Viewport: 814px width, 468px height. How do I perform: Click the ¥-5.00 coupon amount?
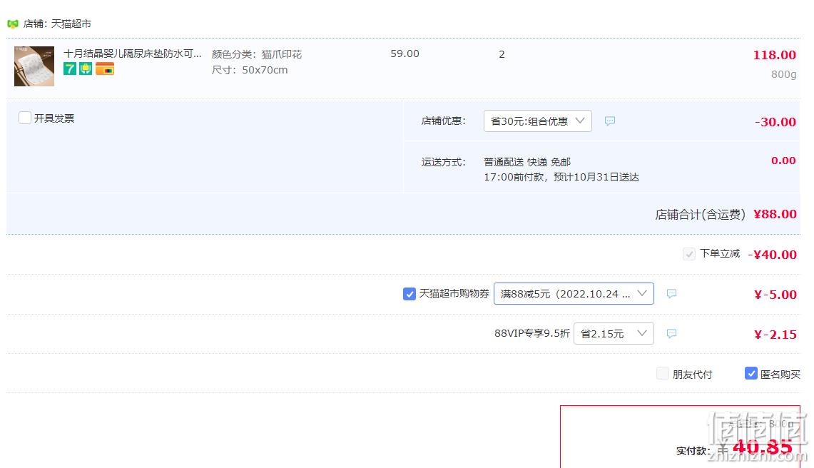[775, 295]
